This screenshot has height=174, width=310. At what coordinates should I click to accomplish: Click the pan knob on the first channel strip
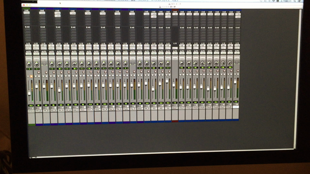[29, 64]
